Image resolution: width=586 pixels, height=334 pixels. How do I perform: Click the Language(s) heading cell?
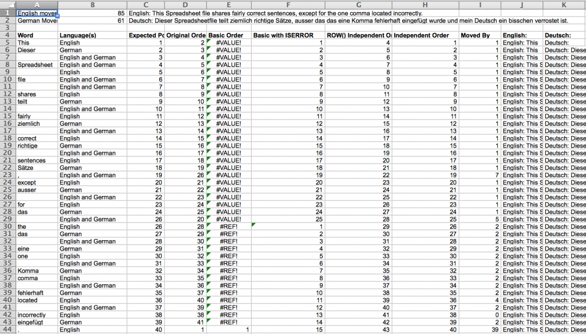point(92,35)
